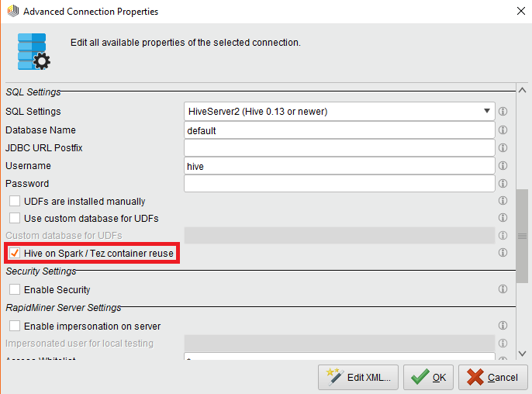Open the SQL Settings HiveServer2 dropdown
The image size is (532, 394).
tap(339, 112)
